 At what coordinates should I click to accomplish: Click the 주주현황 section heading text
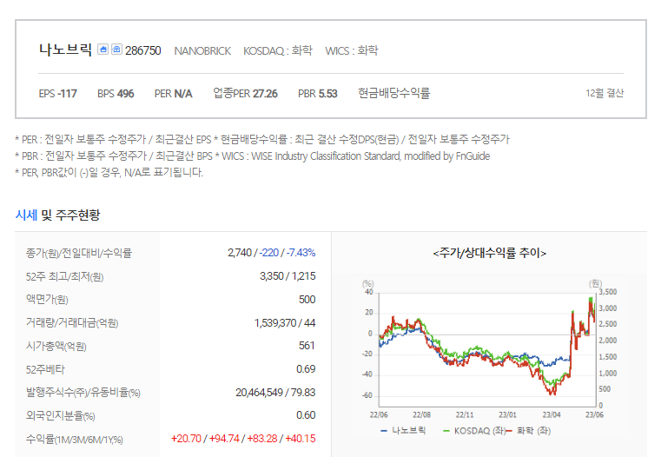(x=78, y=215)
